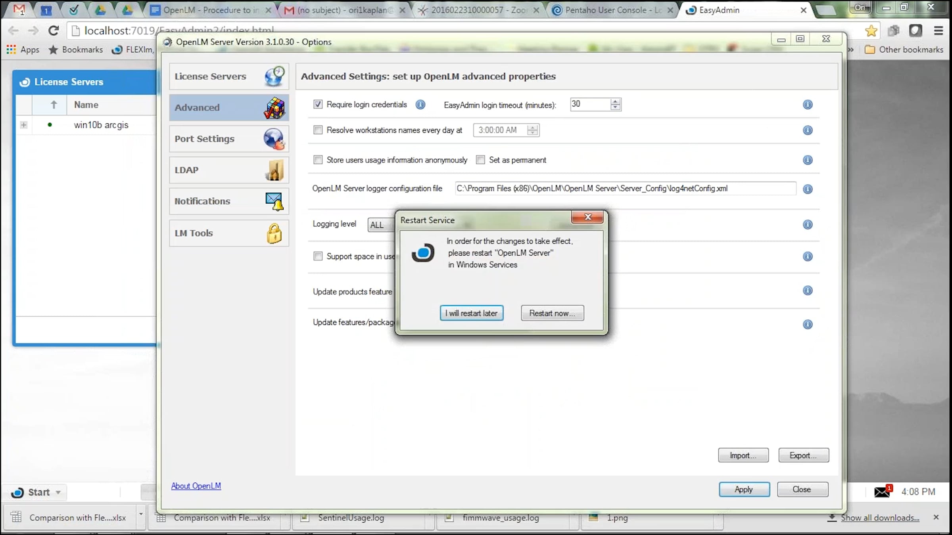Click the browser back arrow
This screenshot has height=535, width=952.
click(x=13, y=31)
